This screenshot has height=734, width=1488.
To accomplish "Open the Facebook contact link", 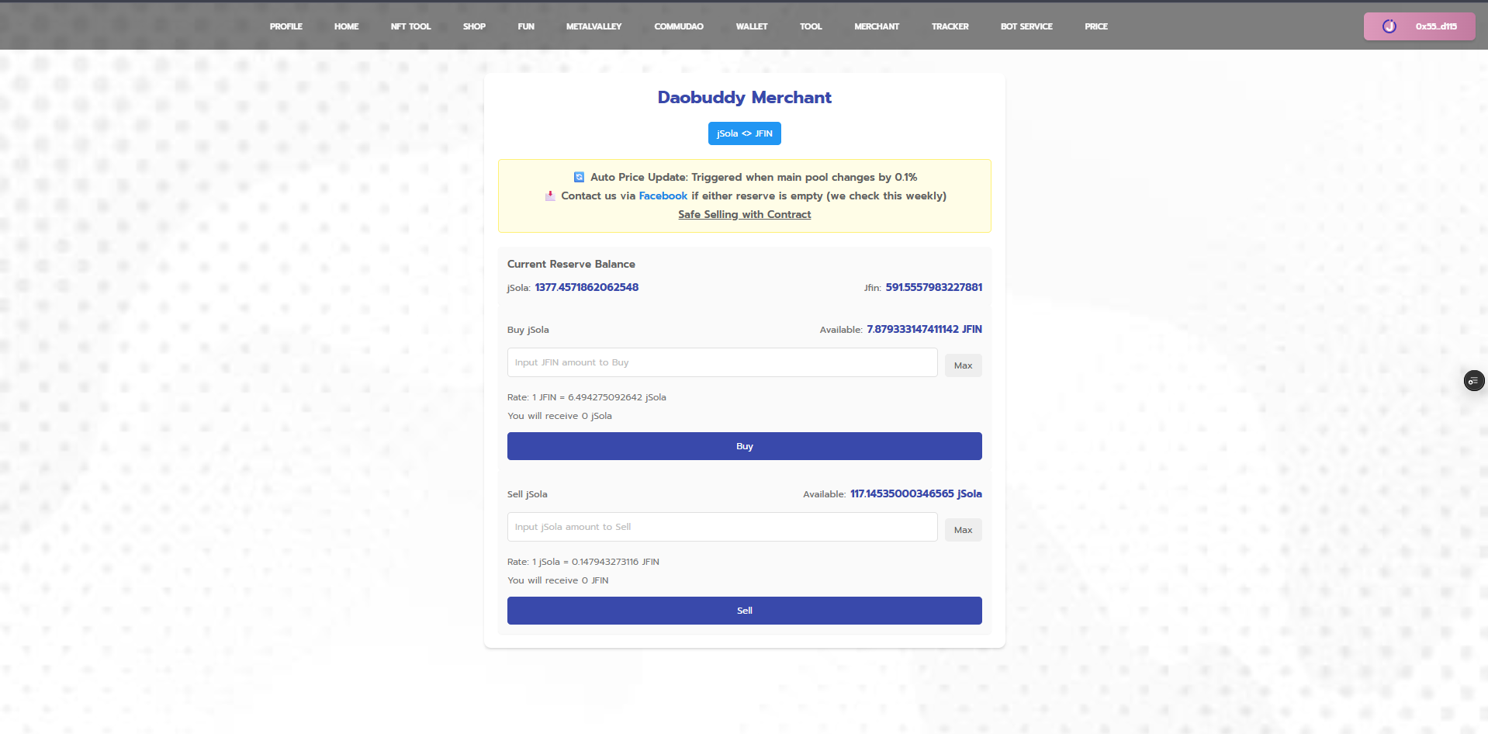I will [663, 196].
